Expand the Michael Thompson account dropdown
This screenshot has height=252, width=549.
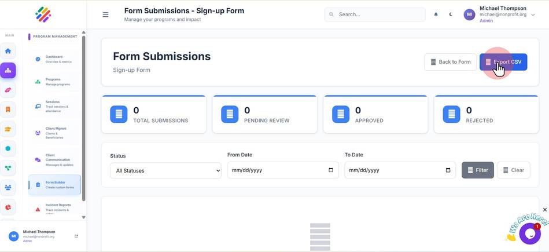(533, 14)
